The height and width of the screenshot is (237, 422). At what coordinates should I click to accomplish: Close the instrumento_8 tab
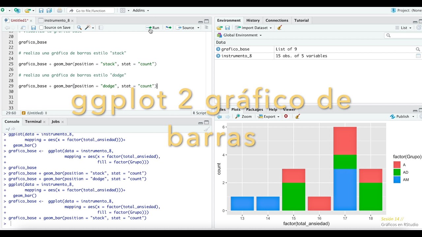72,21
